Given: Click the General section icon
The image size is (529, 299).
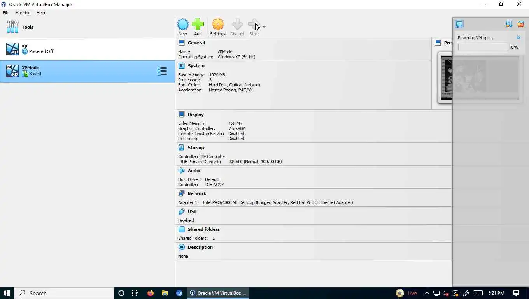Looking at the screenshot, I should point(181,43).
